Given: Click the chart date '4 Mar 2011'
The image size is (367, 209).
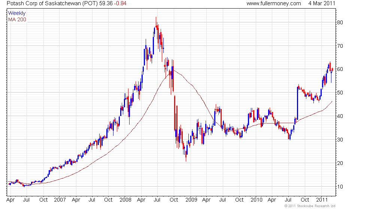Looking at the screenshot, I should 322,3.
